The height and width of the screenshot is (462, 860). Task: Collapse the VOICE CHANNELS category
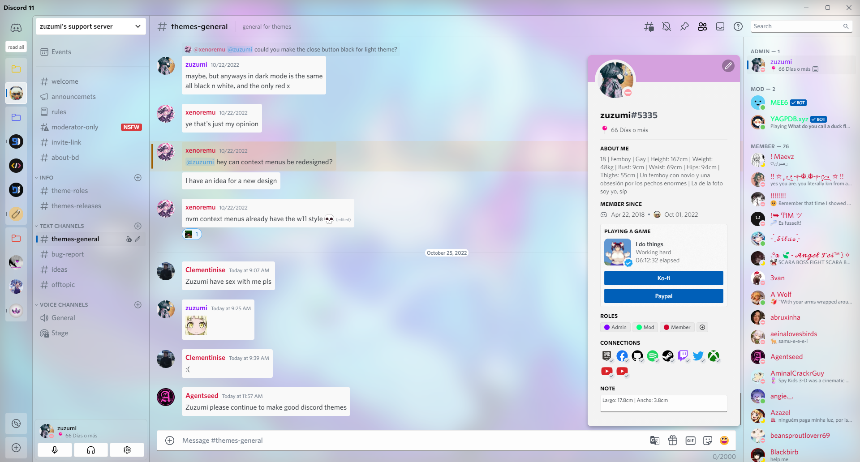click(x=64, y=305)
